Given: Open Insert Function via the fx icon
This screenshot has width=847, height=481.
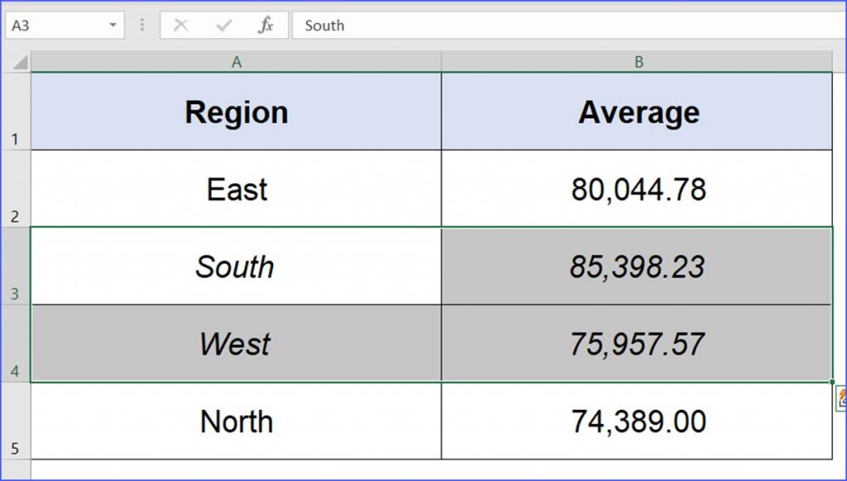Looking at the screenshot, I should (x=266, y=26).
